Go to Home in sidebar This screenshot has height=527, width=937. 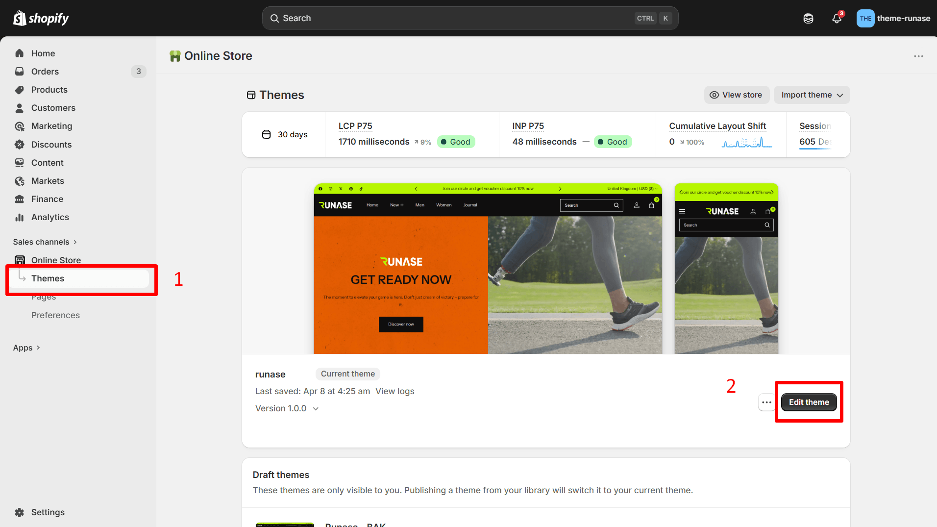pyautogui.click(x=43, y=53)
